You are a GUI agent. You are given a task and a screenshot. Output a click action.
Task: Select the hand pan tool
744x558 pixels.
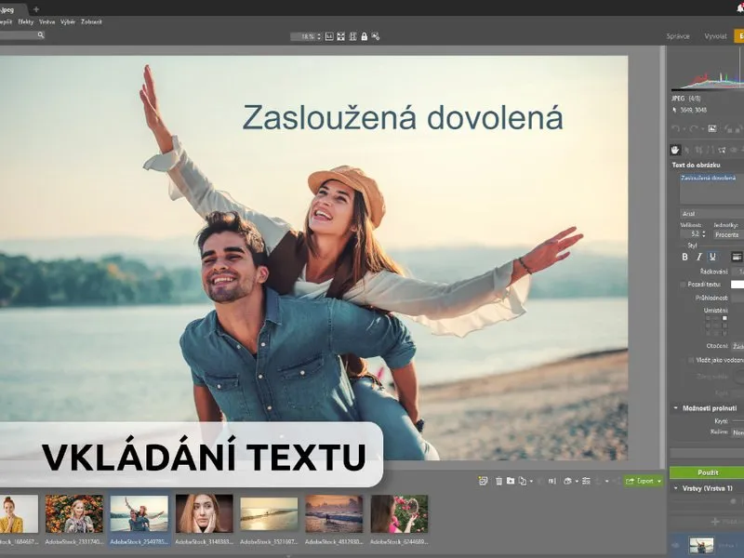[x=675, y=150]
